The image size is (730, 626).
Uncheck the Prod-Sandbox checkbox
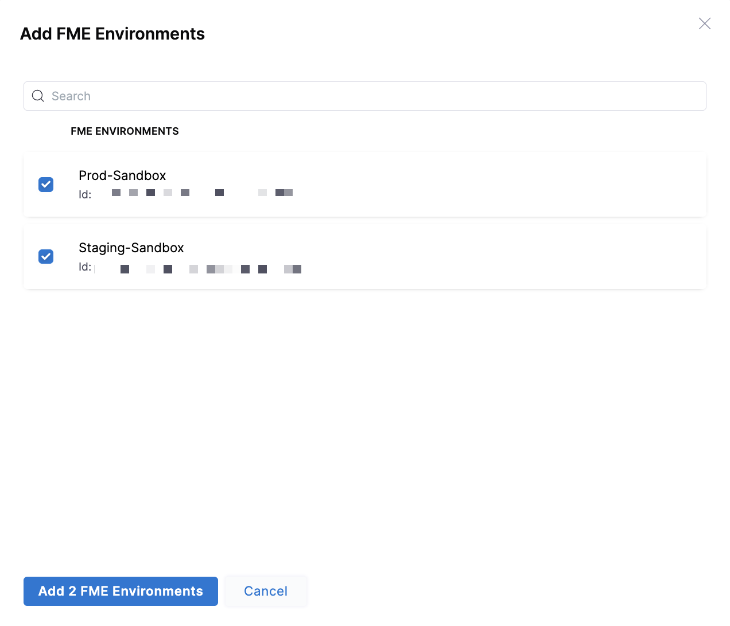tap(46, 185)
